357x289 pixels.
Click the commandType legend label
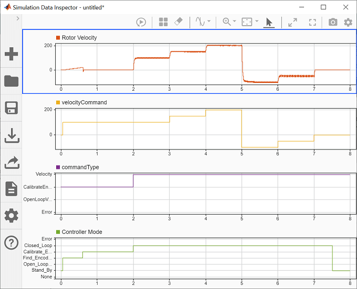[80, 167]
